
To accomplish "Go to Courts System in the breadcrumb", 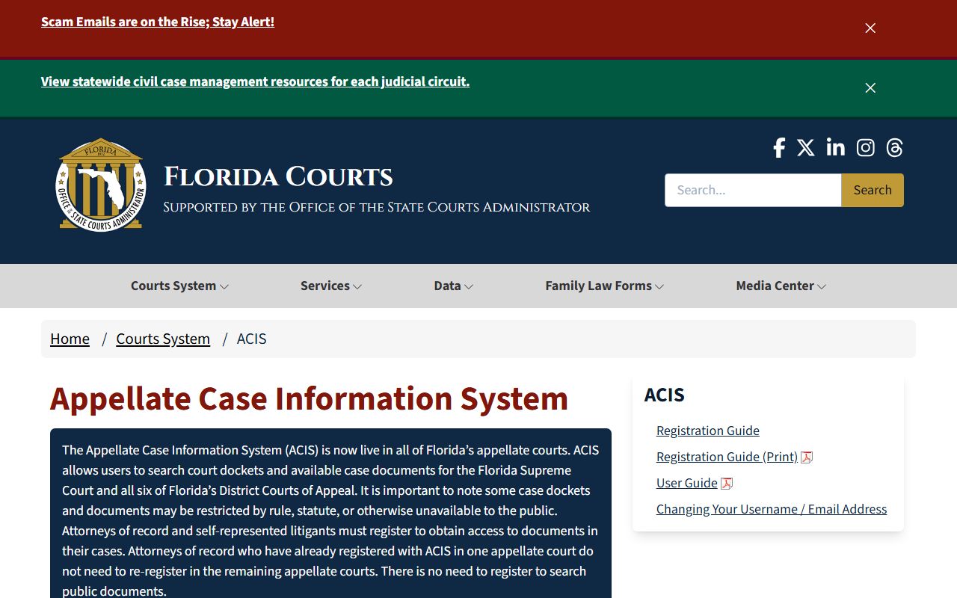I will click(163, 339).
